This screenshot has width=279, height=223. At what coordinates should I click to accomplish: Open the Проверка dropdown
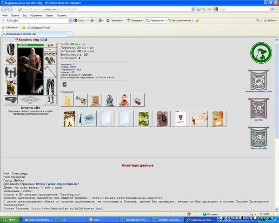[x=135, y=20]
